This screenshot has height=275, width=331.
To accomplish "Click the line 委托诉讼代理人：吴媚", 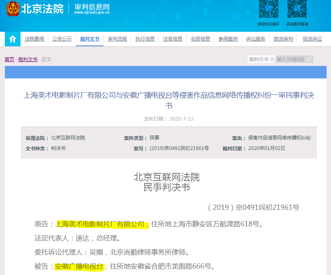I will [x=112, y=252].
